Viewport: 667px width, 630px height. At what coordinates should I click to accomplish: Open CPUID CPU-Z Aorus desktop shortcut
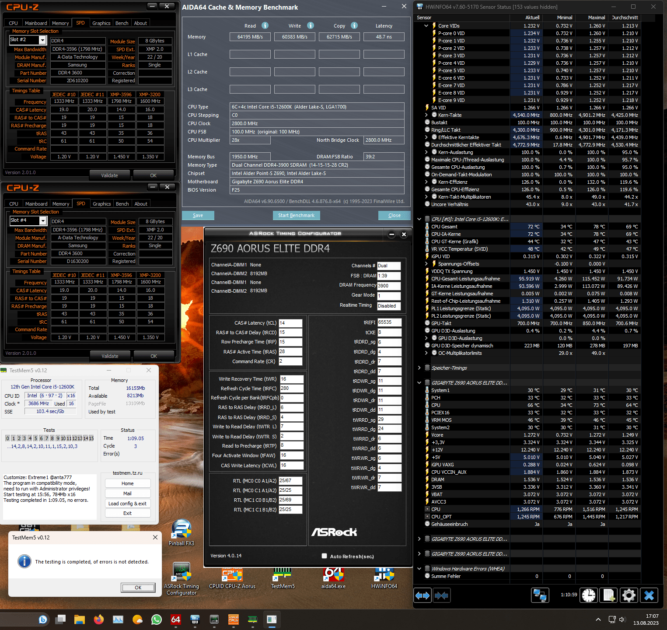(x=232, y=578)
